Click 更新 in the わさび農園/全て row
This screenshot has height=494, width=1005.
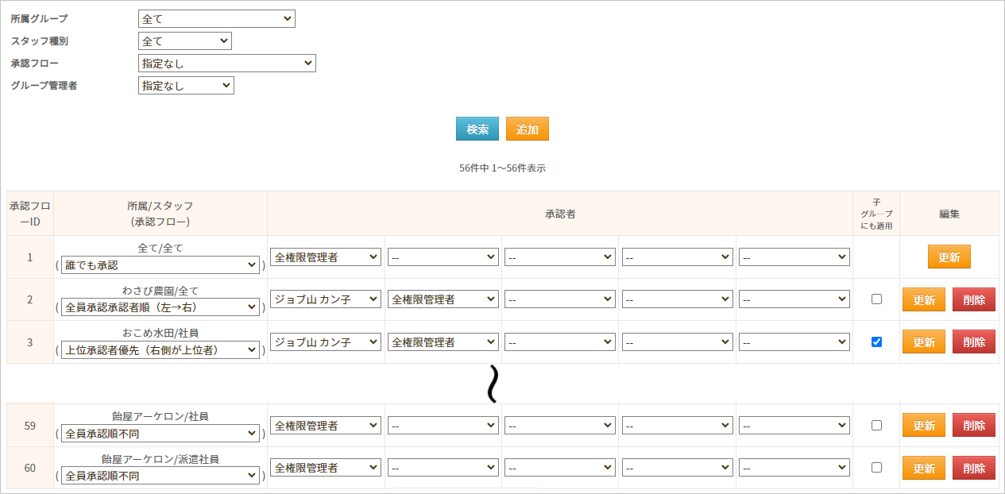click(x=923, y=300)
